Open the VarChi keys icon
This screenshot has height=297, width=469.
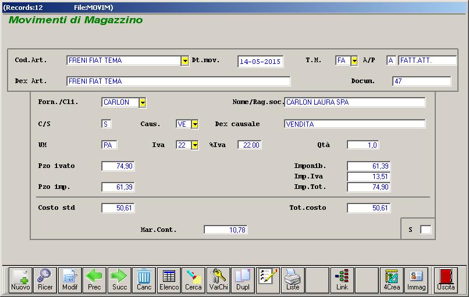click(x=218, y=280)
